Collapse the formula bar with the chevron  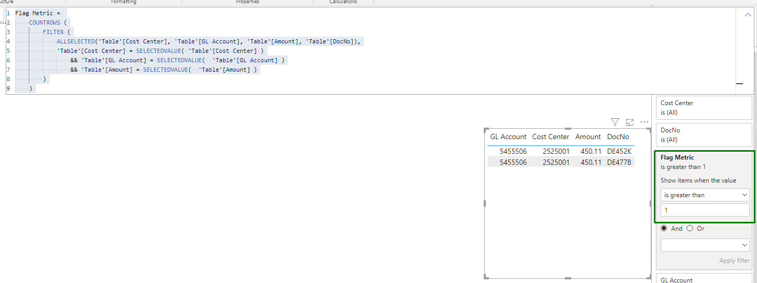pos(748,15)
